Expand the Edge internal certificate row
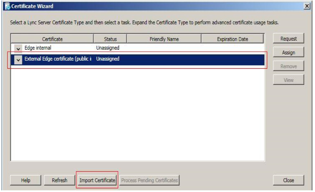This screenshot has height=192, width=315. 18,49
